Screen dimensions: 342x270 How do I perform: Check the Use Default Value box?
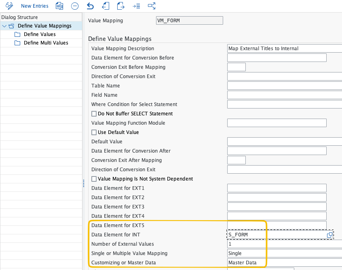tap(94, 132)
